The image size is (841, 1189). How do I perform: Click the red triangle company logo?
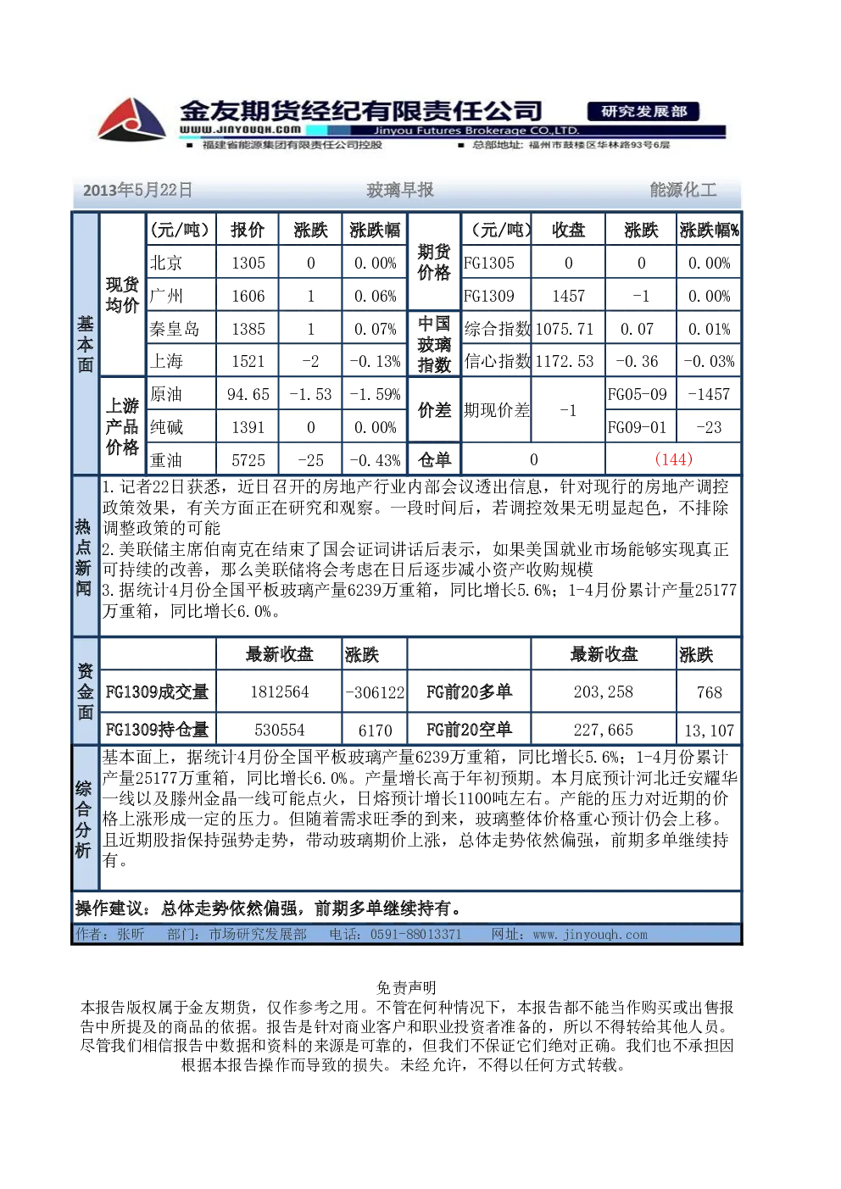click(x=131, y=119)
